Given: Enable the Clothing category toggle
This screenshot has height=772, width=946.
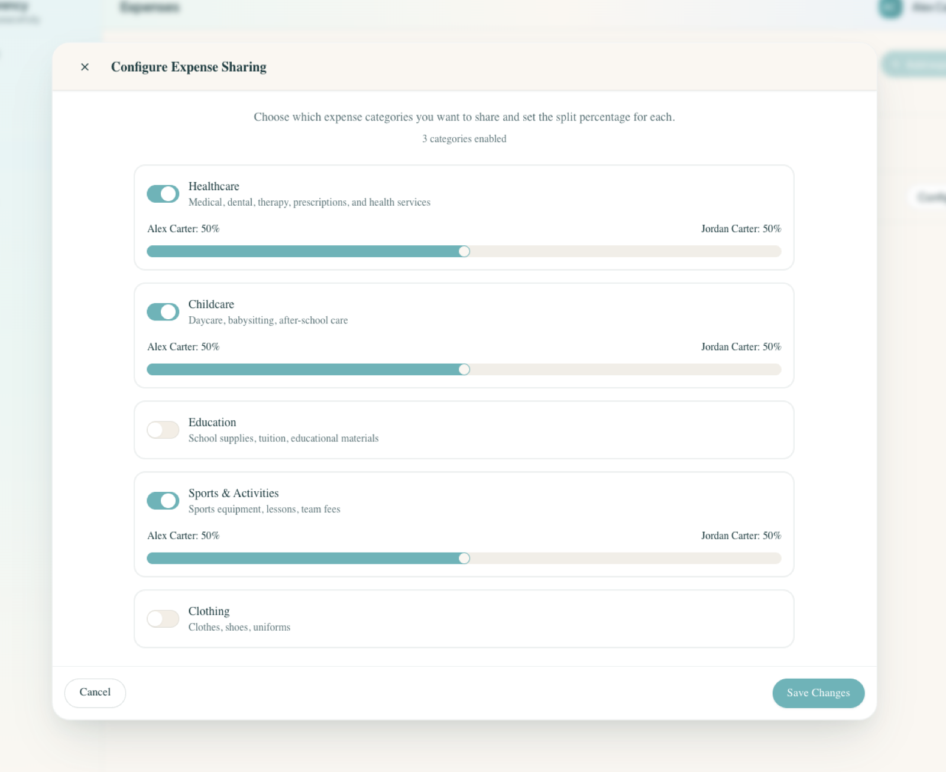Looking at the screenshot, I should point(163,618).
